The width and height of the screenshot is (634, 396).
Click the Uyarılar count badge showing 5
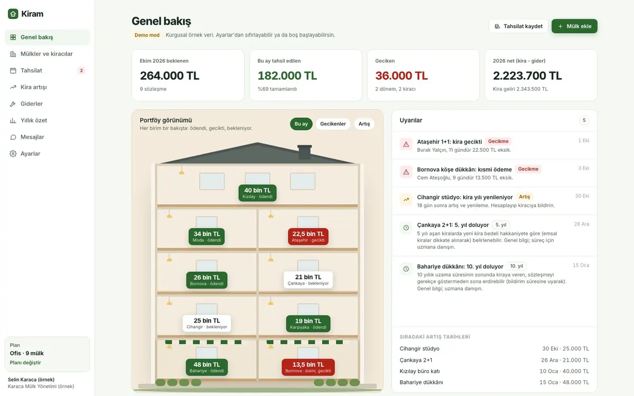584,120
